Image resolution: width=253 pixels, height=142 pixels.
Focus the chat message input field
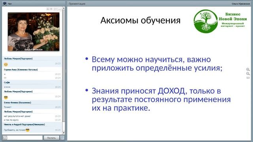(25, 138)
